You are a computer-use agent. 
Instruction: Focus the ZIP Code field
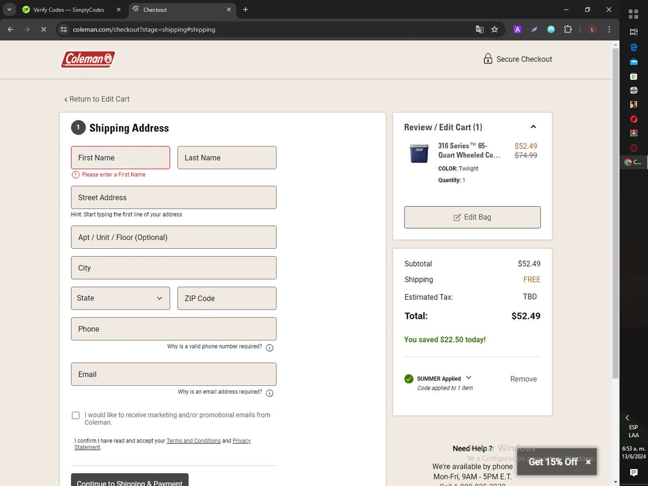point(227,298)
